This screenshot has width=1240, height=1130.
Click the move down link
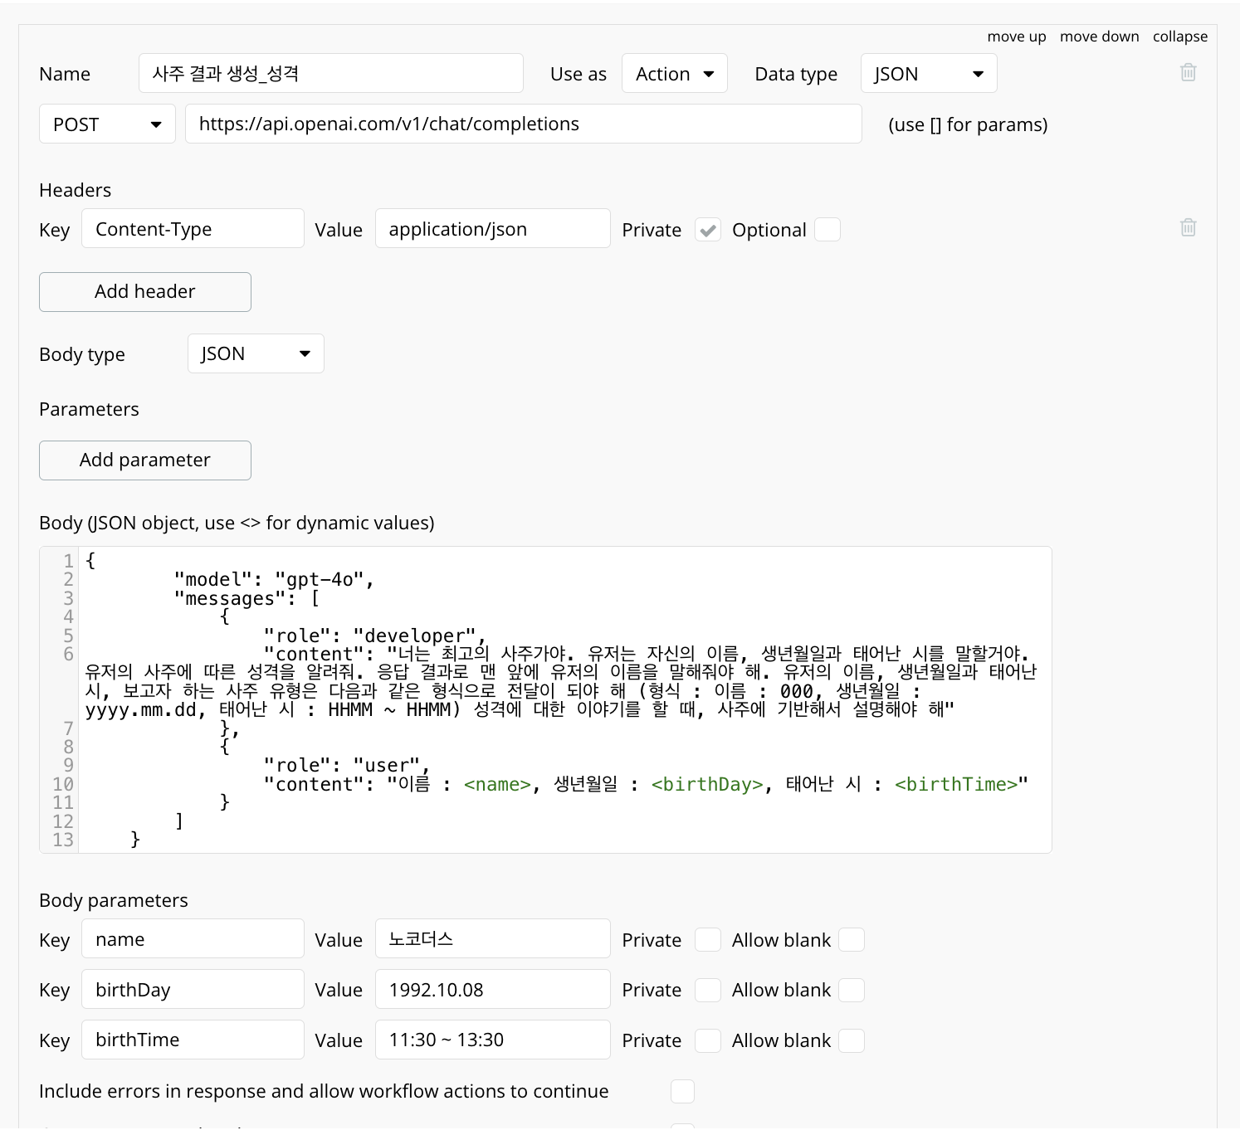1099,37
